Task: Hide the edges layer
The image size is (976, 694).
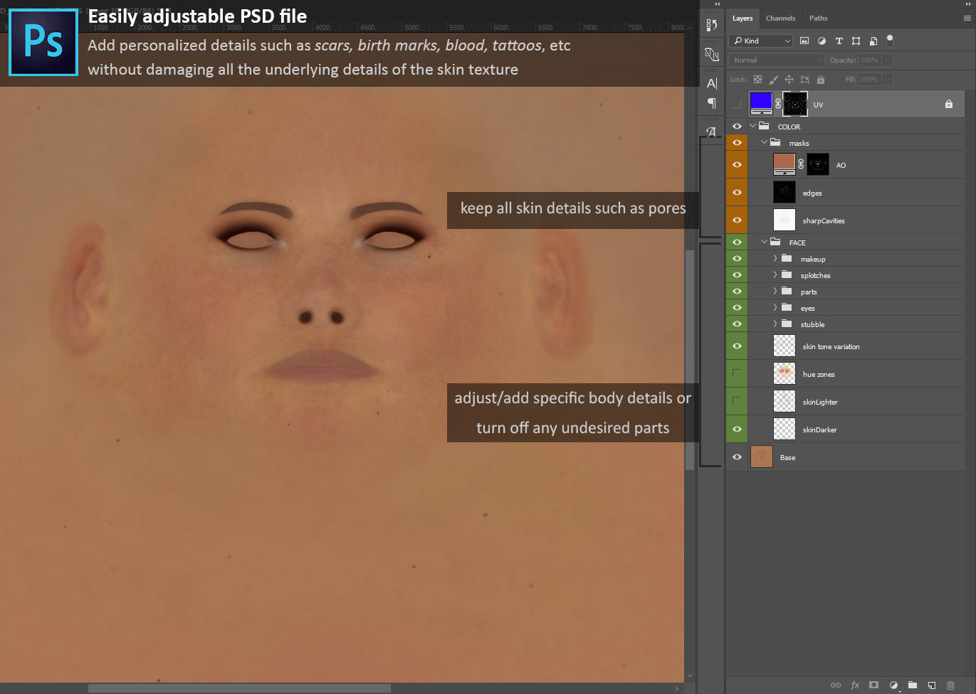Action: point(737,192)
